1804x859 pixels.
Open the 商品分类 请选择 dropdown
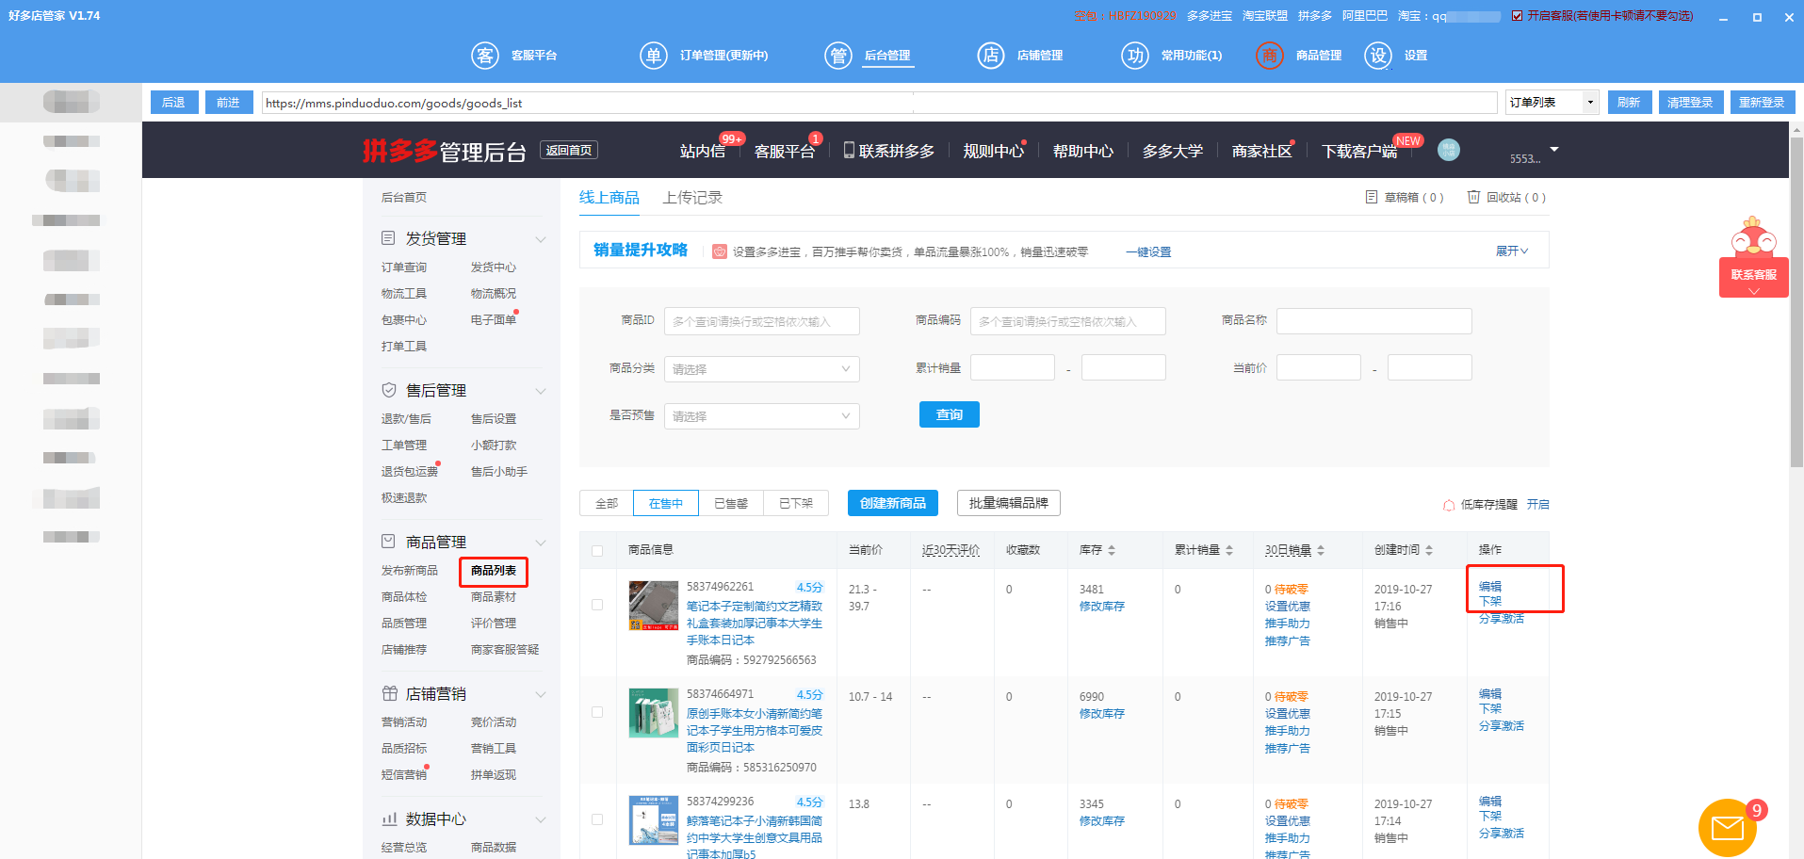pos(762,369)
